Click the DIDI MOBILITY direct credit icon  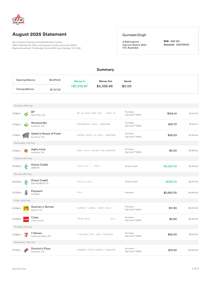(26, 182)
